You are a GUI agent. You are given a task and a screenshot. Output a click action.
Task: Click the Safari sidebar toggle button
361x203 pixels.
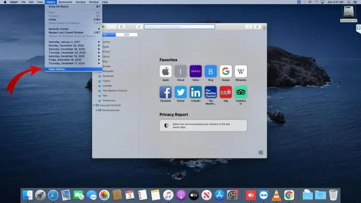click(x=122, y=27)
